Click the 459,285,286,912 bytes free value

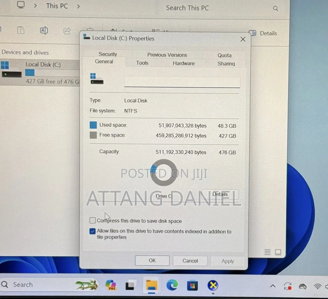coord(181,136)
